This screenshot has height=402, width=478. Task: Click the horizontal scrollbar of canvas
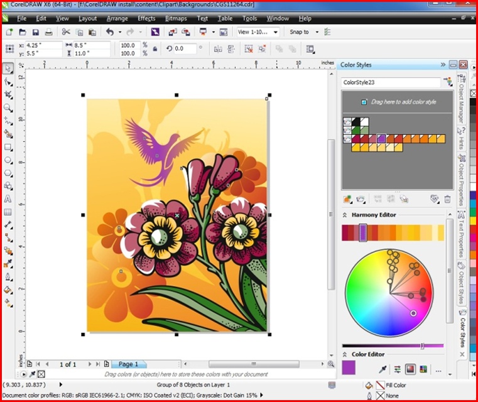pos(254,364)
